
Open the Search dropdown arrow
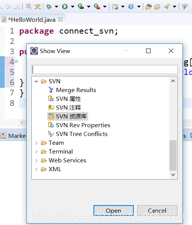[175, 6]
